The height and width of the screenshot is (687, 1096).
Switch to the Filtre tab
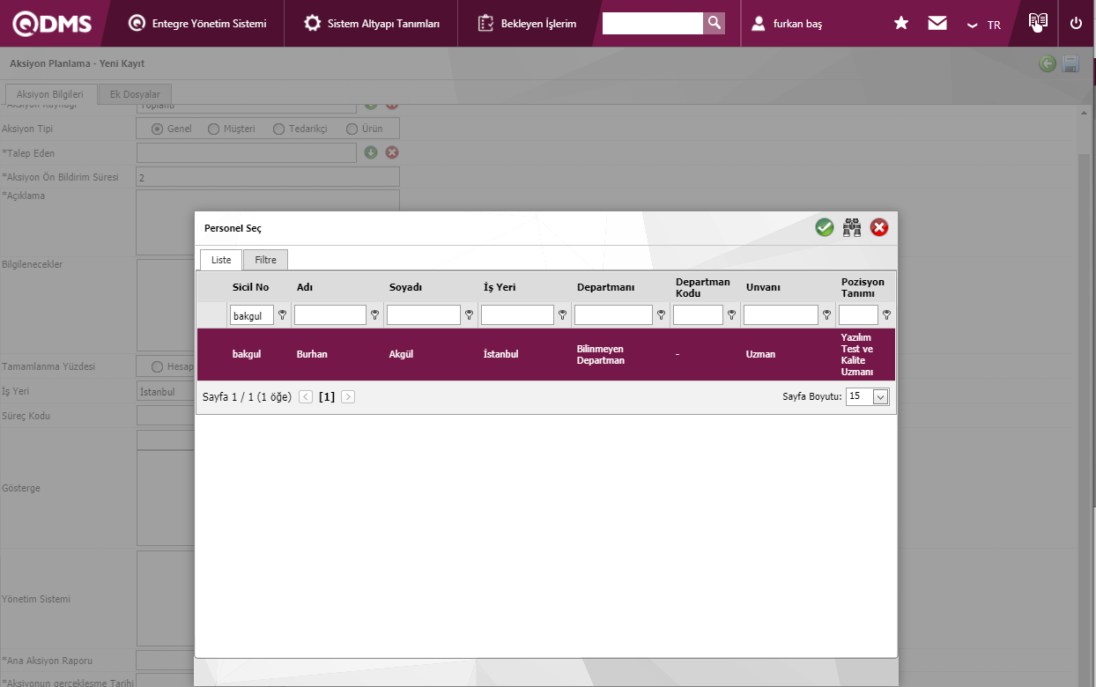(x=265, y=260)
